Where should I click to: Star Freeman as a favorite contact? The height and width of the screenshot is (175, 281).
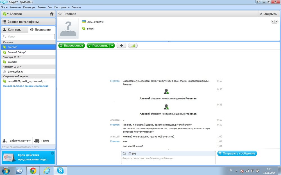[x=60, y=14]
